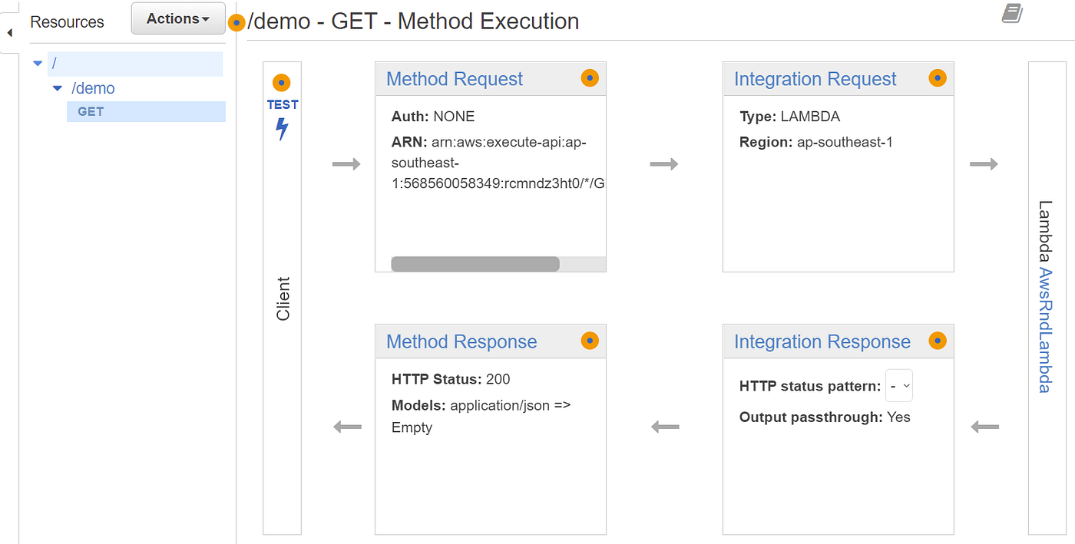Open the Method Request settings link
Viewport: 1075px width, 544px height.
(455, 79)
